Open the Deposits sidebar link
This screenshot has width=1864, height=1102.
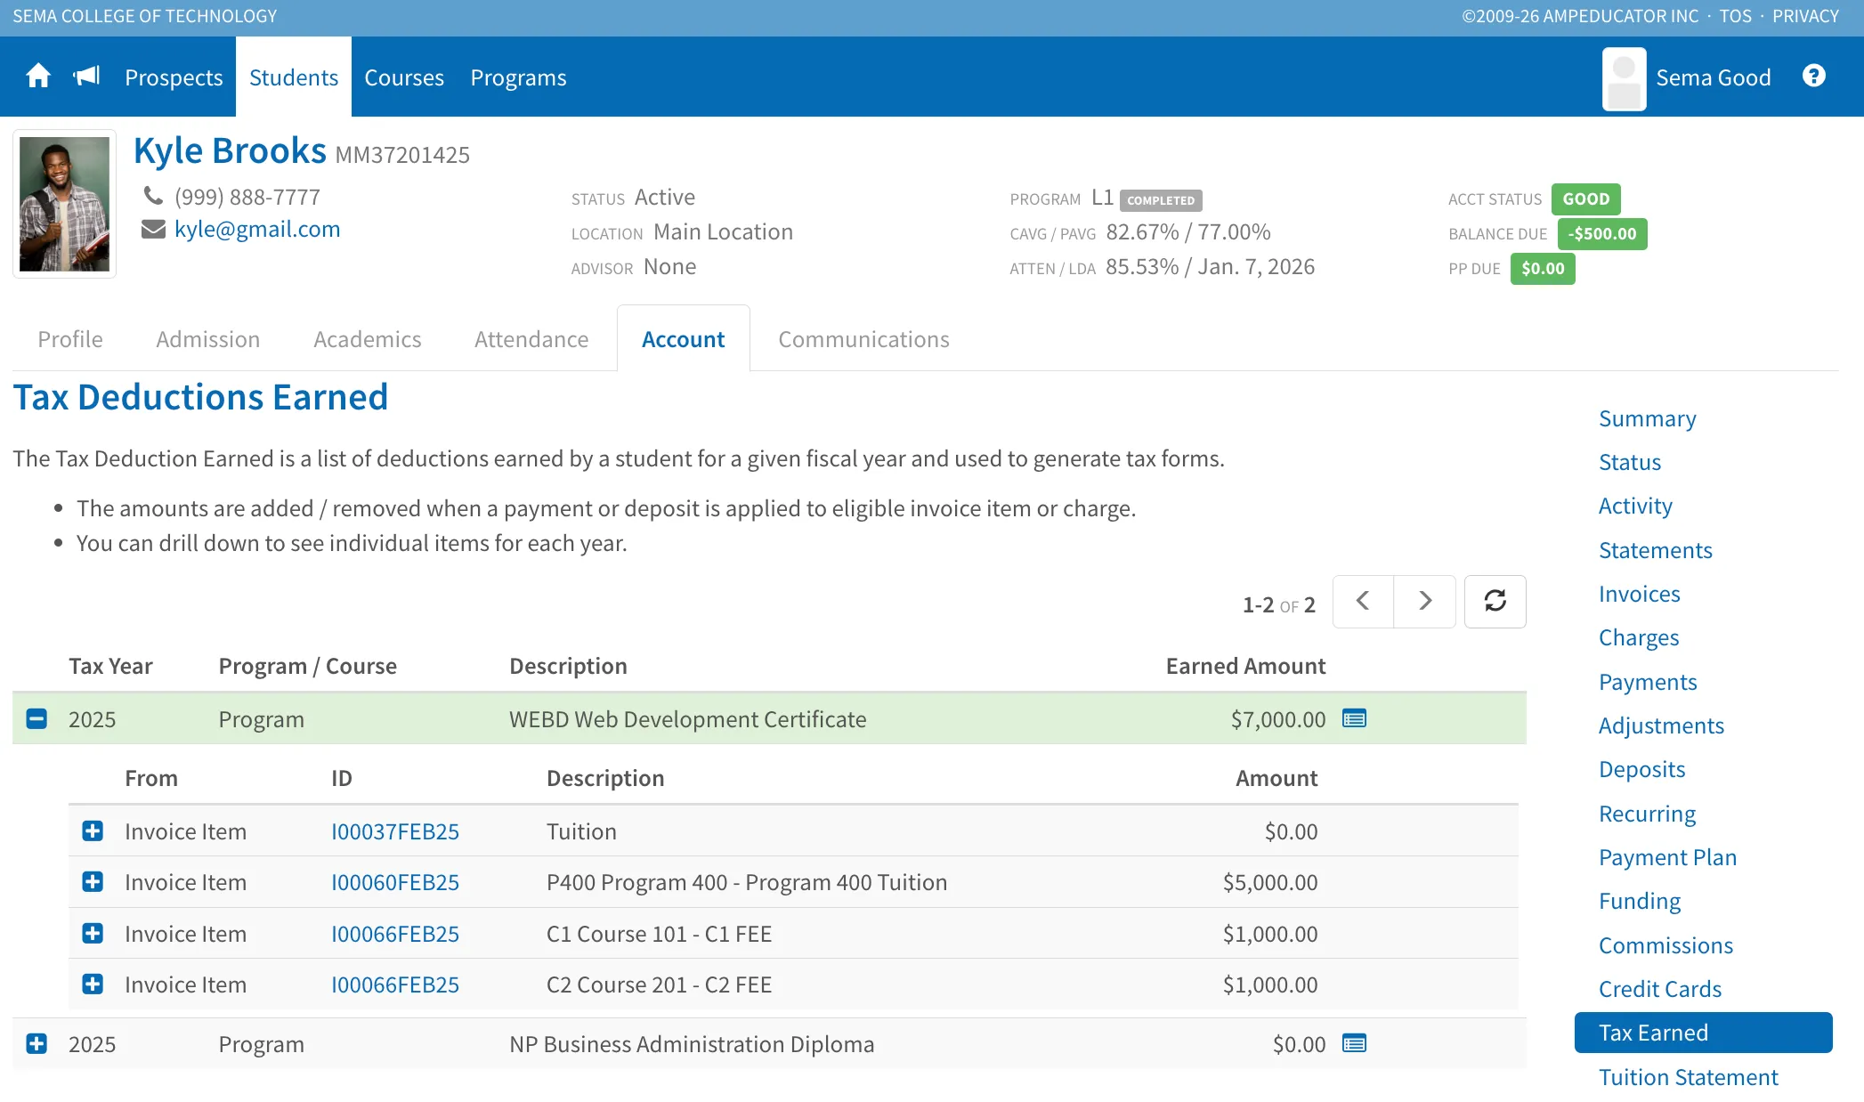point(1641,769)
